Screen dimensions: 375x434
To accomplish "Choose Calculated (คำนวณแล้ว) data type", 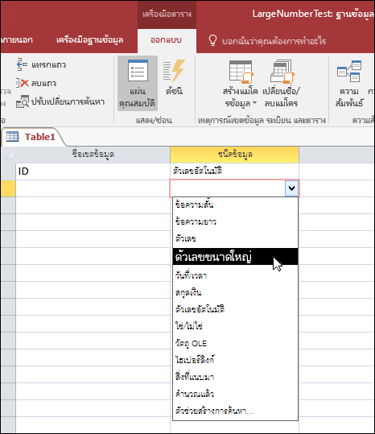I will click(x=235, y=394).
